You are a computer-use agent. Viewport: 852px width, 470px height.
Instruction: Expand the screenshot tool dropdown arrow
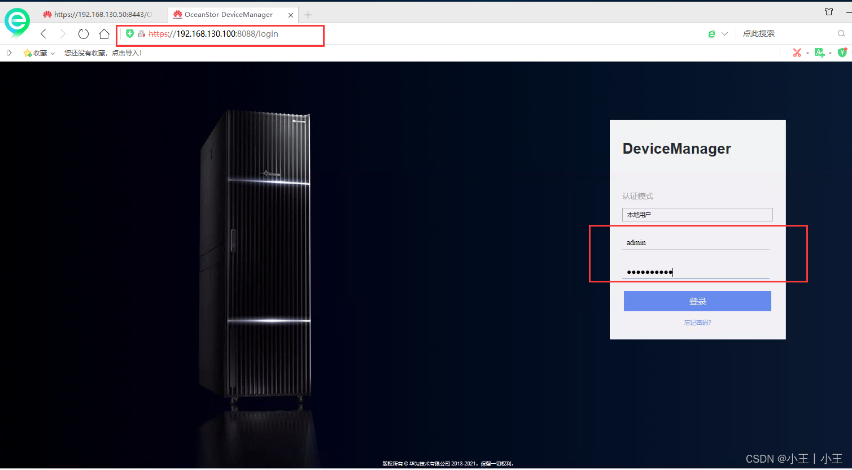click(807, 54)
